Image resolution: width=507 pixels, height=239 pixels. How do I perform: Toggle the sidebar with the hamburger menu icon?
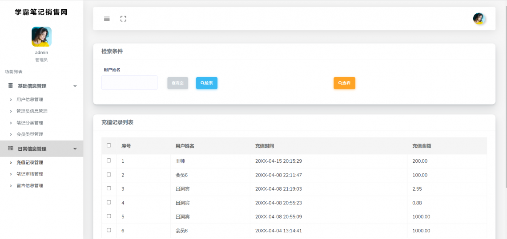click(x=107, y=19)
